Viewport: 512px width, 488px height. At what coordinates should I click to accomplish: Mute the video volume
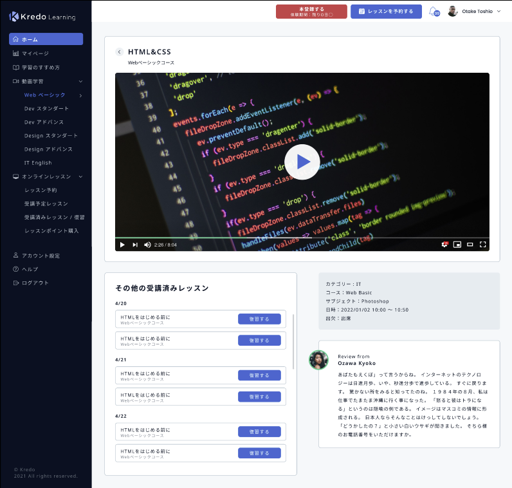(x=147, y=245)
